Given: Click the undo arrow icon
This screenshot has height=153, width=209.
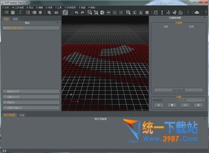Looking at the screenshot, I should click(76, 13).
